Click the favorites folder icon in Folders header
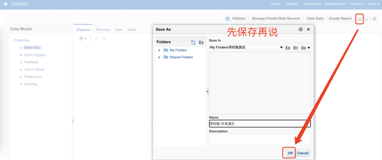This screenshot has width=382, height=160. coord(201,42)
